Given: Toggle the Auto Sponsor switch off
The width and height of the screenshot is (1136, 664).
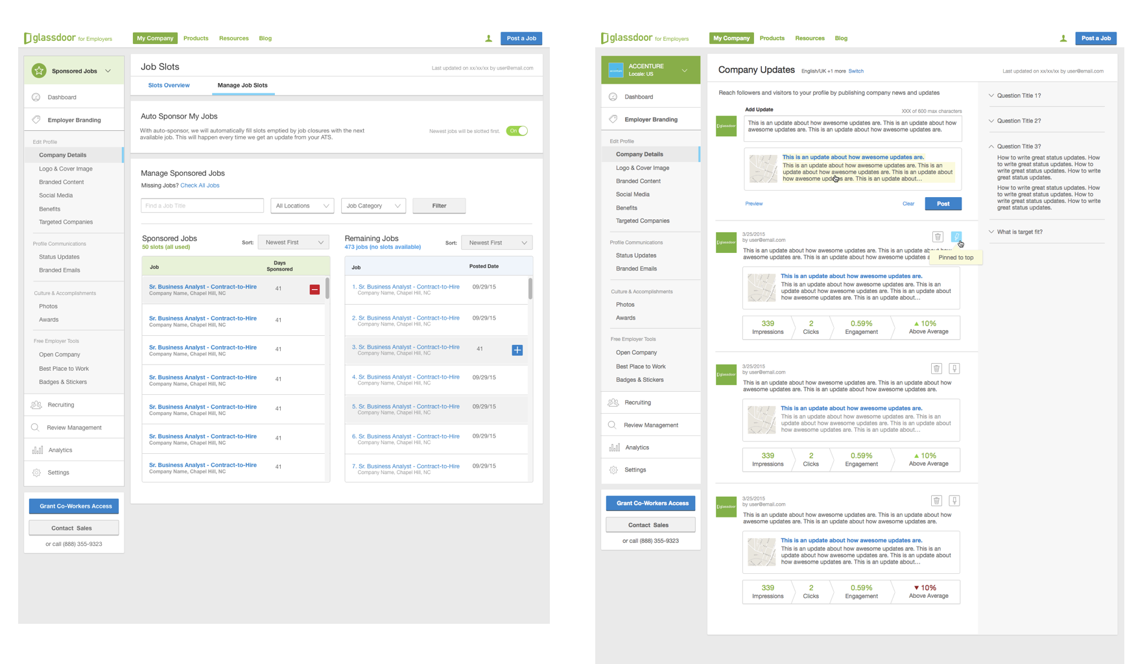Looking at the screenshot, I should click(517, 131).
